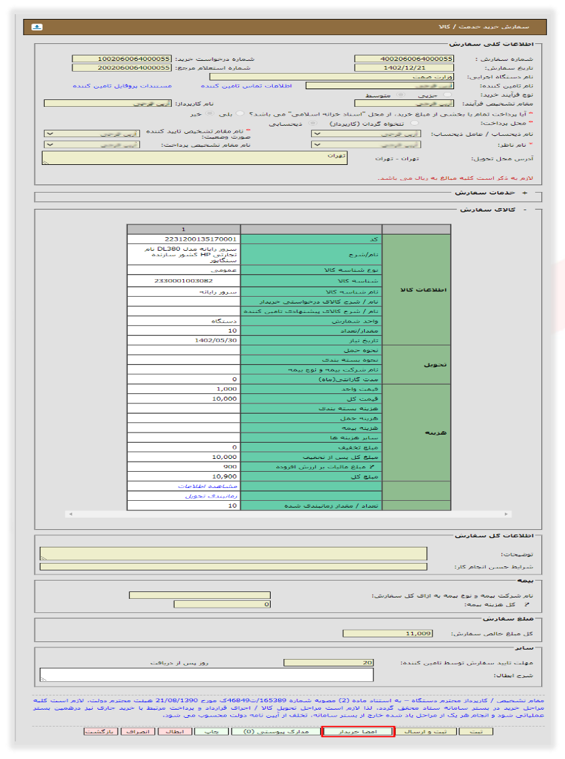Expand the خدمات سفارش section with the plus sign

(525, 193)
